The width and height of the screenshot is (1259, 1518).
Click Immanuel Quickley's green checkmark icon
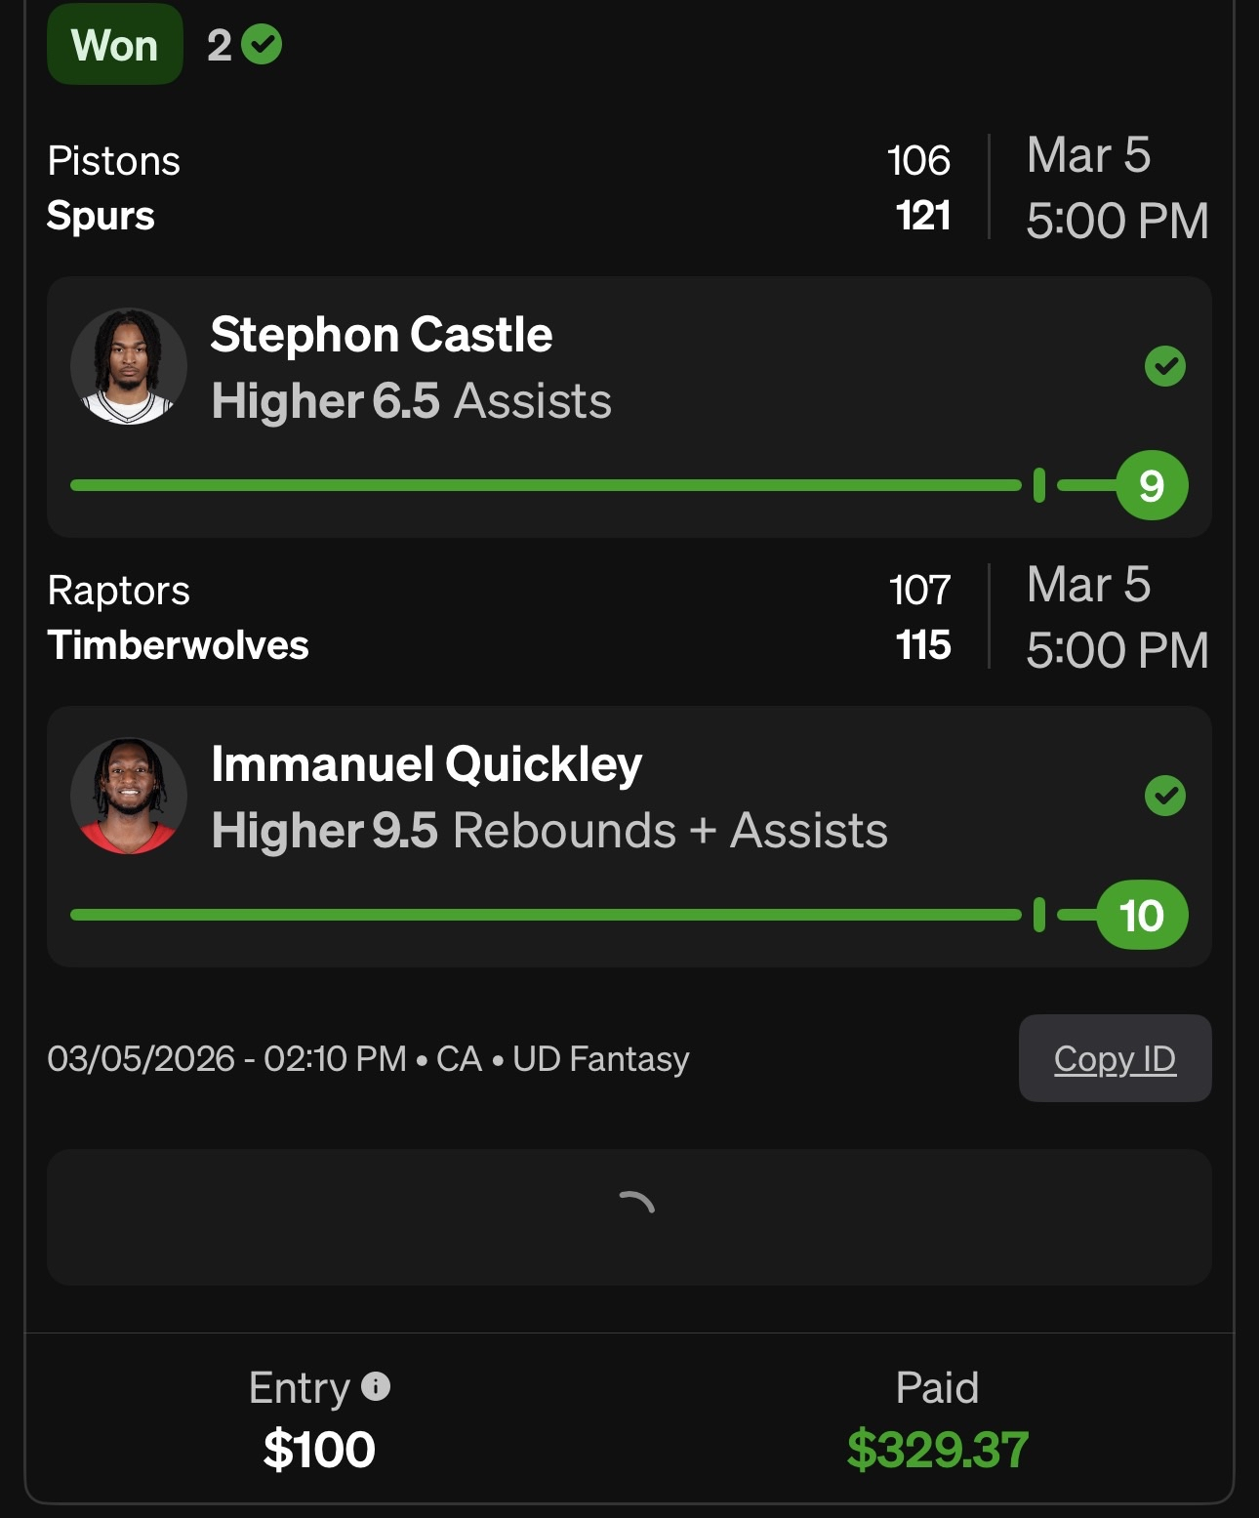[x=1164, y=797]
